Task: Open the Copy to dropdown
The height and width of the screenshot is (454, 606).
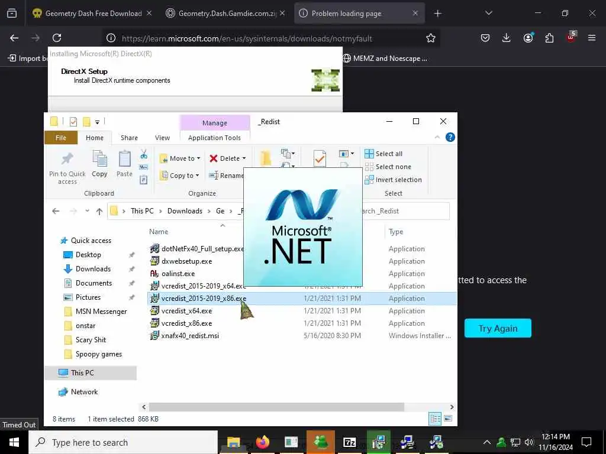Action: [179, 176]
